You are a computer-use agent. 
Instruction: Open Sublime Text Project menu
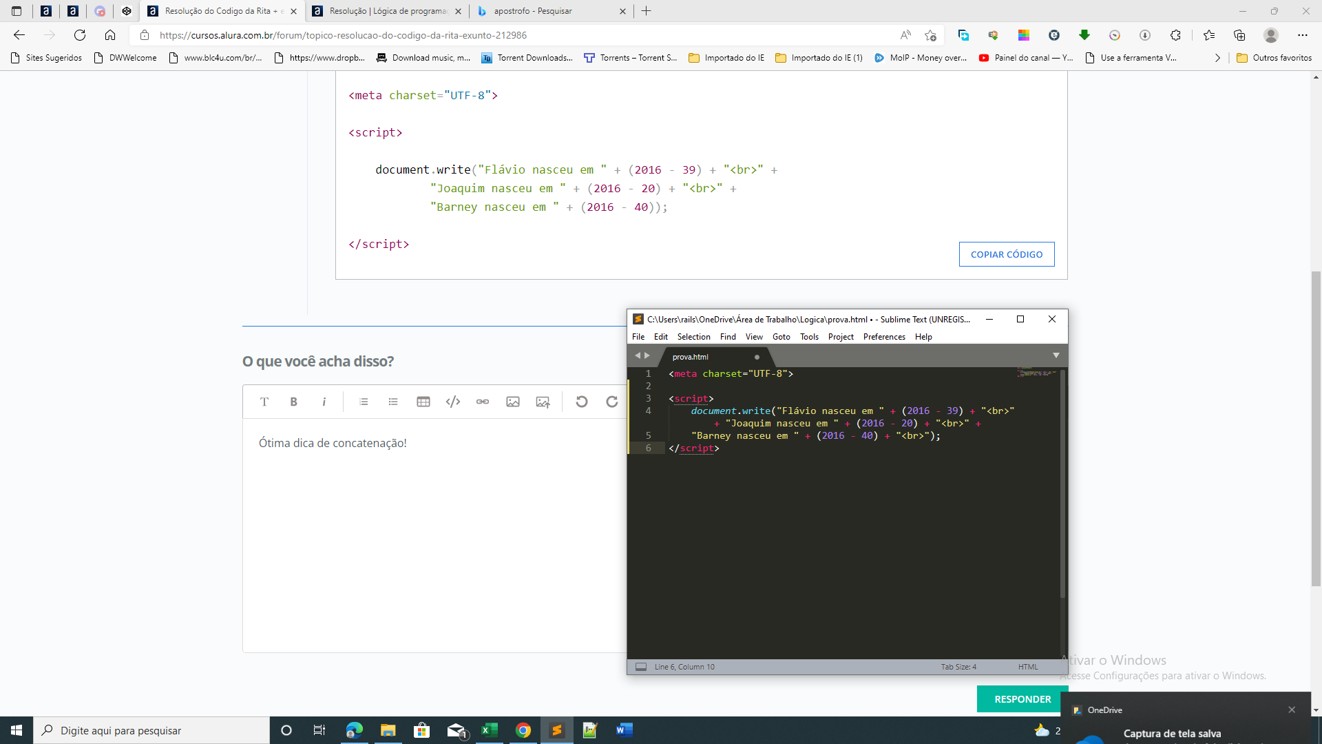[841, 337]
